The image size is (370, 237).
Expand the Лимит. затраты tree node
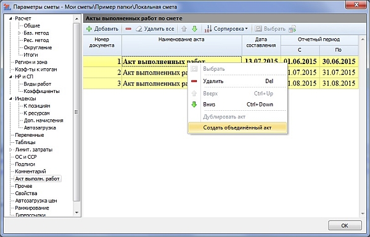pos(10,150)
